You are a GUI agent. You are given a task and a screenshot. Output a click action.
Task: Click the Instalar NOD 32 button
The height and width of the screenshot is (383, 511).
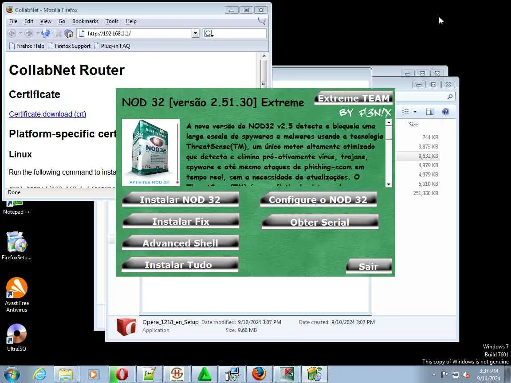tap(180, 199)
